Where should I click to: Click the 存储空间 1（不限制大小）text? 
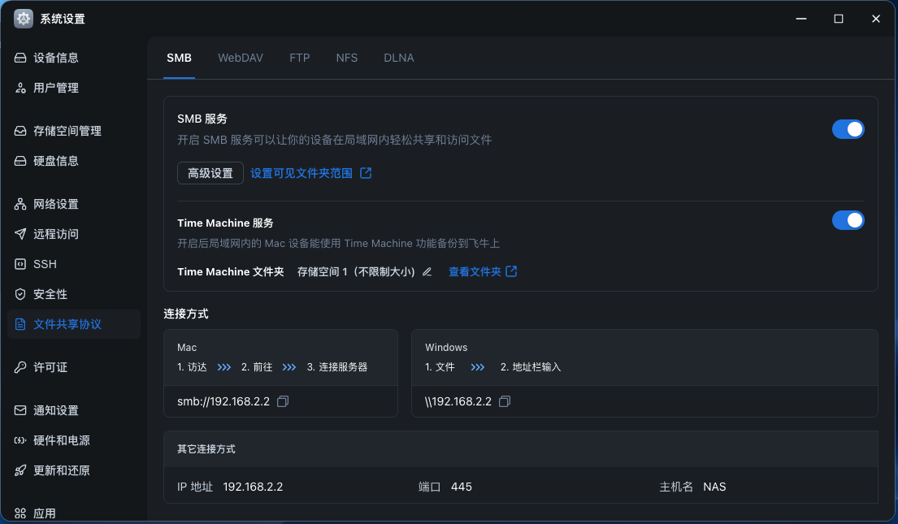click(356, 271)
